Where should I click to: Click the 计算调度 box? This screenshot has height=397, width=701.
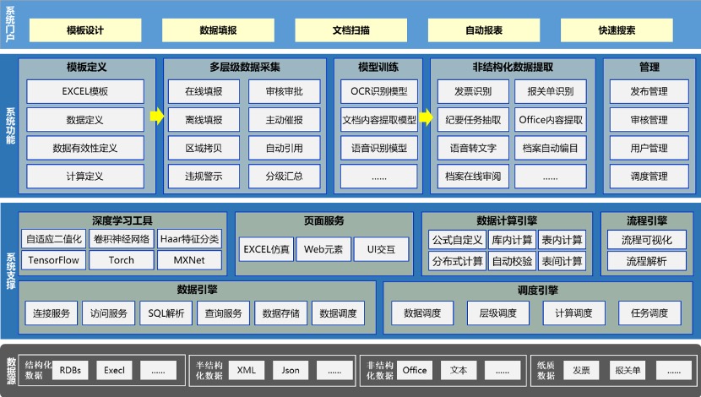click(574, 313)
